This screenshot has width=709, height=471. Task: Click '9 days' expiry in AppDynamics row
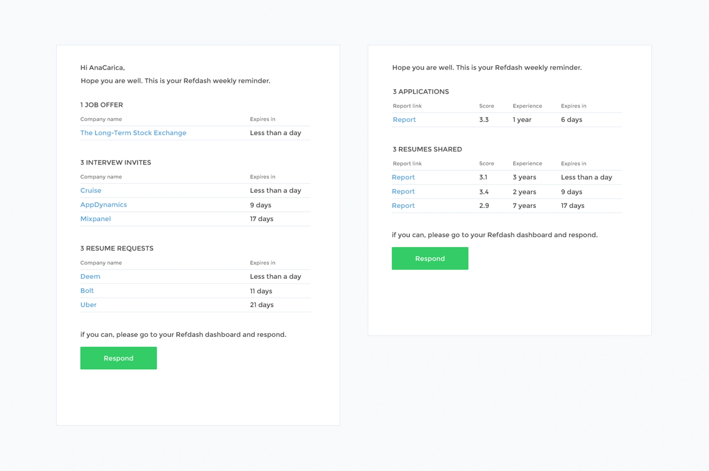point(260,205)
